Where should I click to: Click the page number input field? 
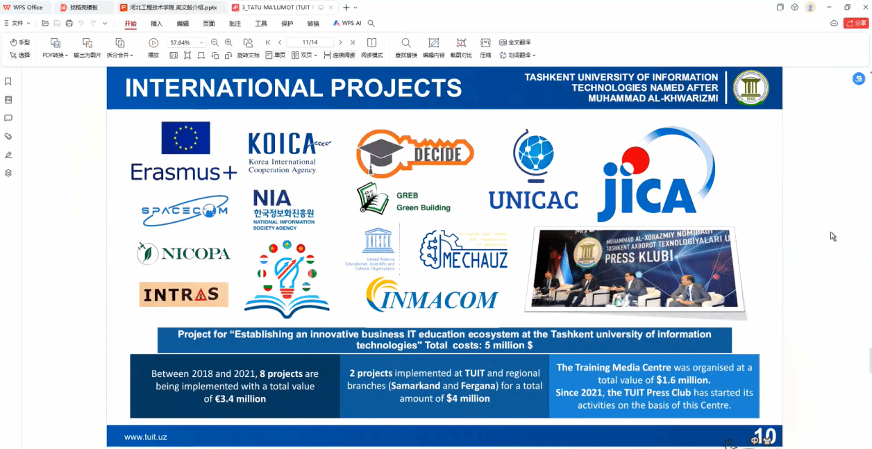[310, 43]
